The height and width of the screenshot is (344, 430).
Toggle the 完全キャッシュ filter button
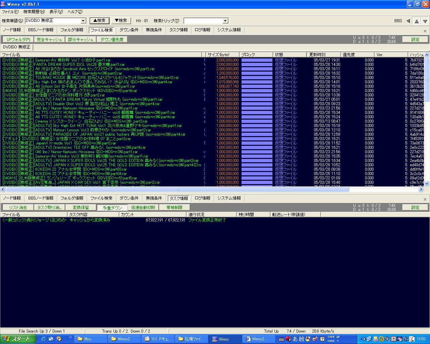(x=49, y=40)
